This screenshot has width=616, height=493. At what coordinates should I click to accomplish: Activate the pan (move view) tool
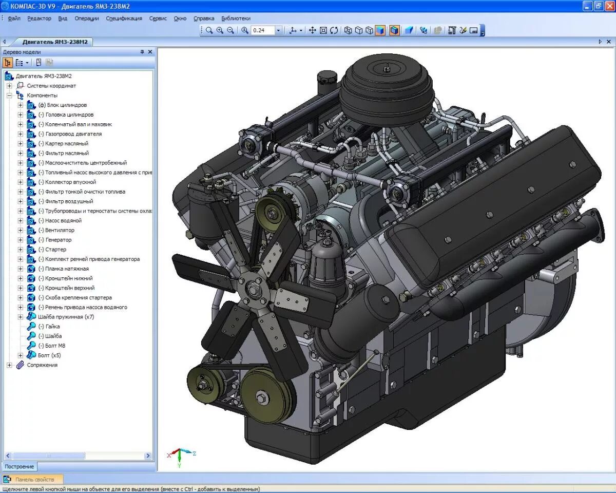pyautogui.click(x=312, y=30)
